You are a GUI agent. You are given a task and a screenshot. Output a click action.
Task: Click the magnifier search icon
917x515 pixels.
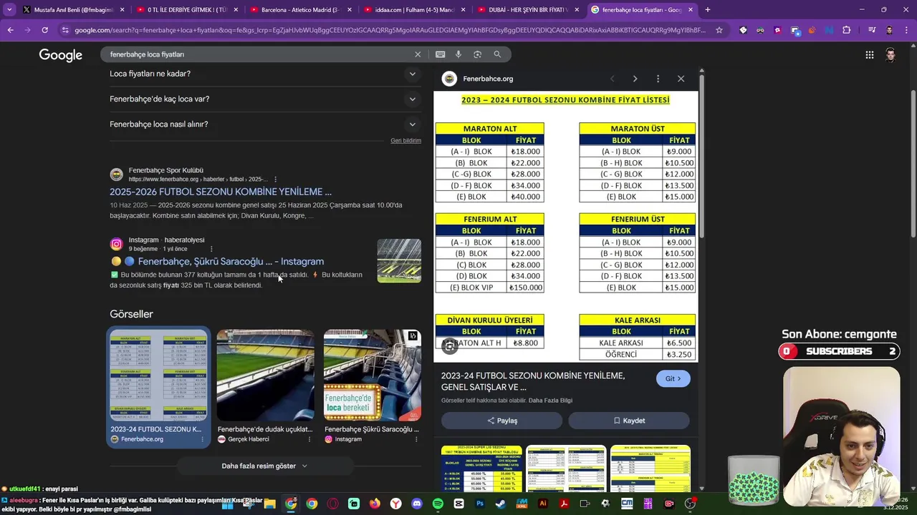pos(497,54)
